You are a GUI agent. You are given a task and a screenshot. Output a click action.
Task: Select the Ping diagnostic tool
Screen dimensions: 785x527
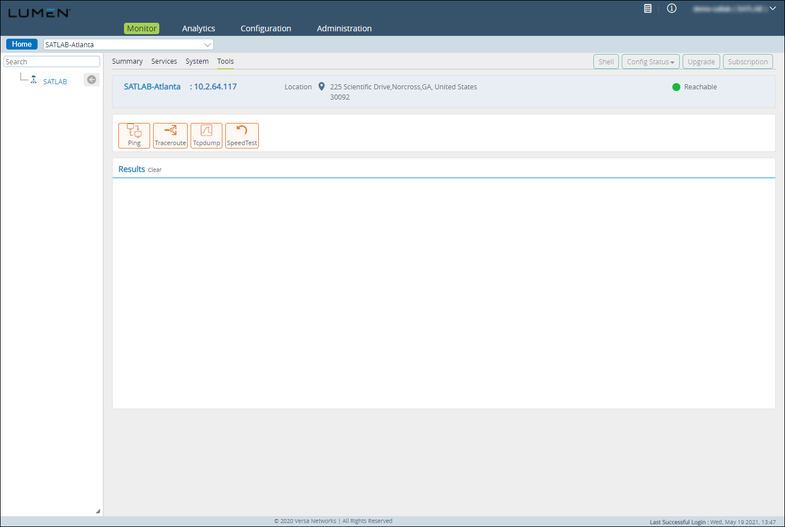click(x=134, y=135)
